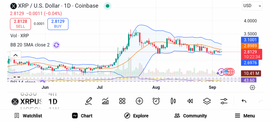
Task: Open the candlestick chart type icon
Action: coord(173,101)
